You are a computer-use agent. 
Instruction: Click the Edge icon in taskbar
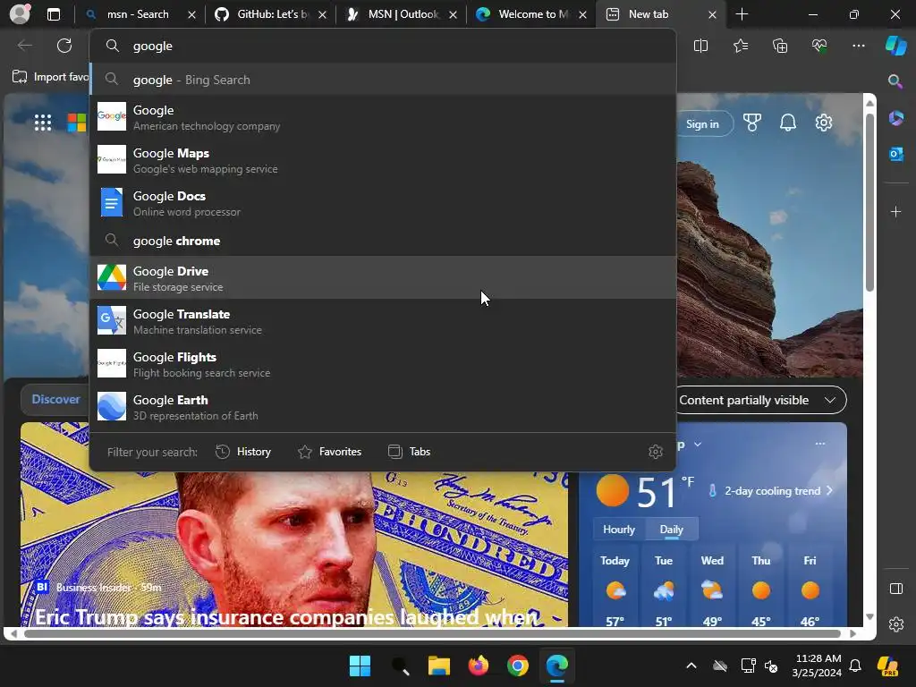pos(556,666)
